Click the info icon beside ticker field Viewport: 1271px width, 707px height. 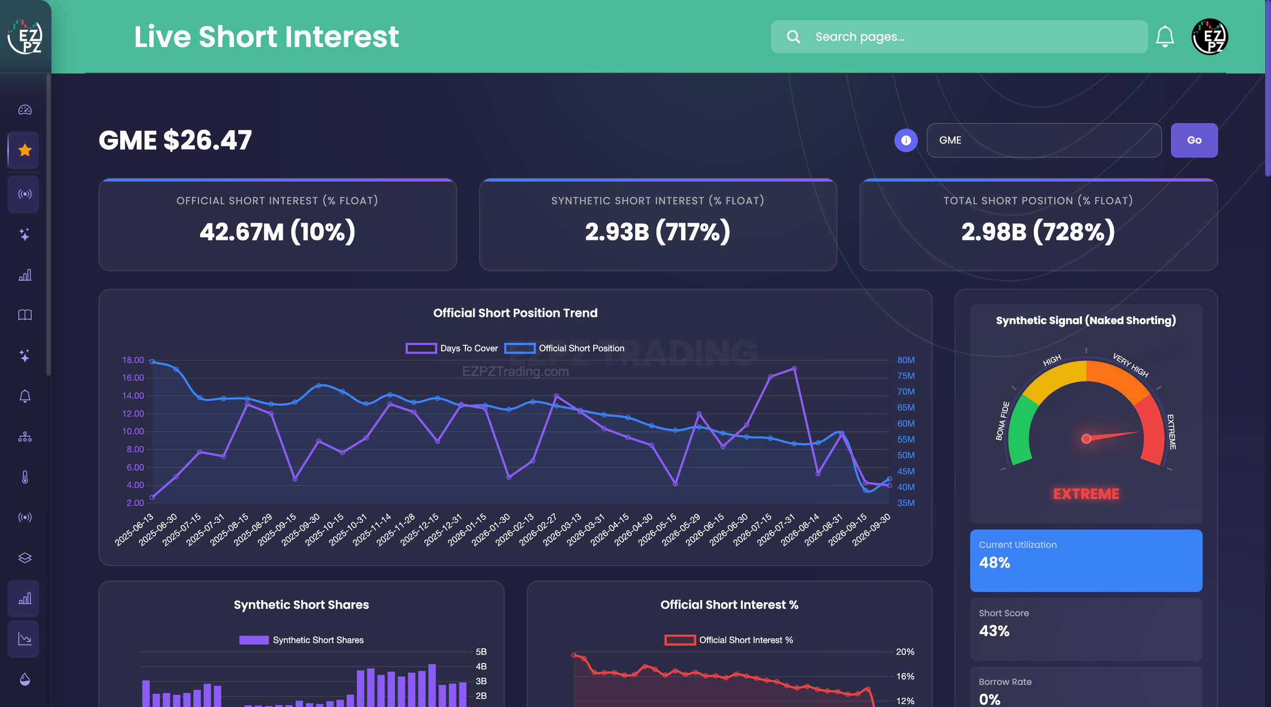(x=906, y=140)
